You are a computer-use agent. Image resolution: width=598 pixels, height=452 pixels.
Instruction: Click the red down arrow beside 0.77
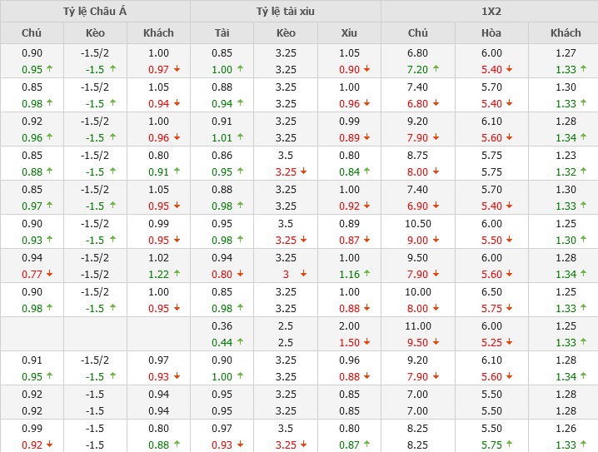pos(50,274)
